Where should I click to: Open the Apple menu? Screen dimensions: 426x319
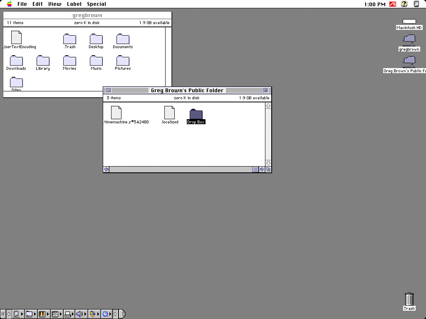(10, 4)
